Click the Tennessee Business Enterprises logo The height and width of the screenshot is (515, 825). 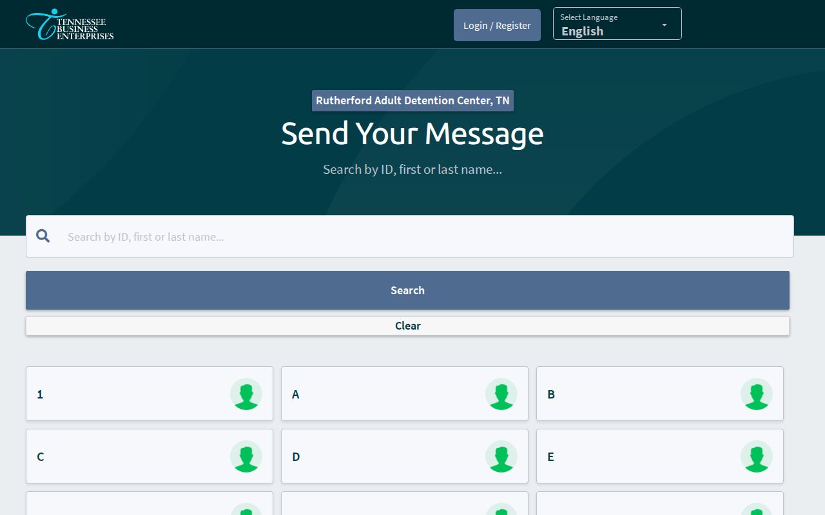coord(70,24)
